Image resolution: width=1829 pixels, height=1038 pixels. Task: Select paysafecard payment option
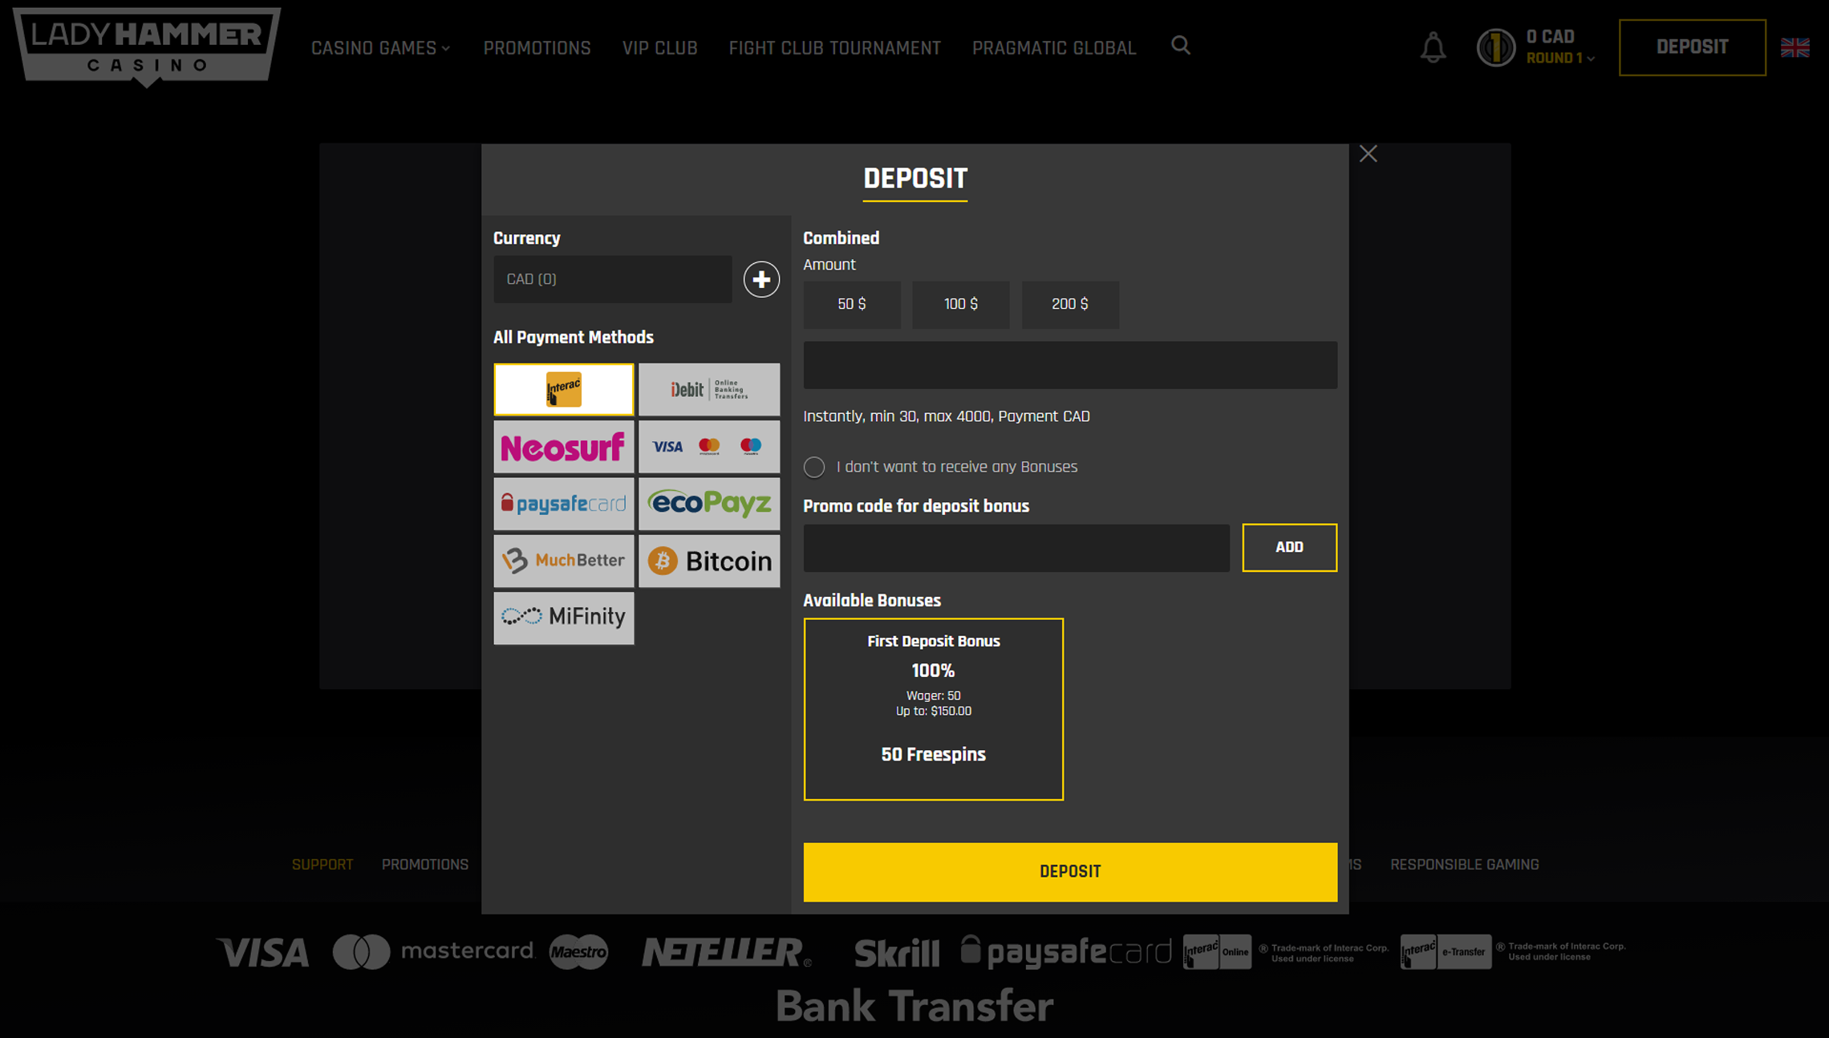[x=563, y=504]
